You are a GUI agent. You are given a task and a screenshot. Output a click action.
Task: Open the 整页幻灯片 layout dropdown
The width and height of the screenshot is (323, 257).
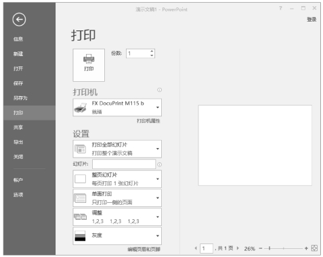click(x=117, y=179)
